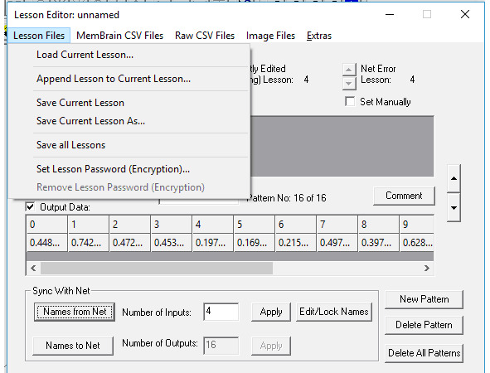The width and height of the screenshot is (490, 373).
Task: Click the Edit/Lock Names button
Action: coord(334,312)
